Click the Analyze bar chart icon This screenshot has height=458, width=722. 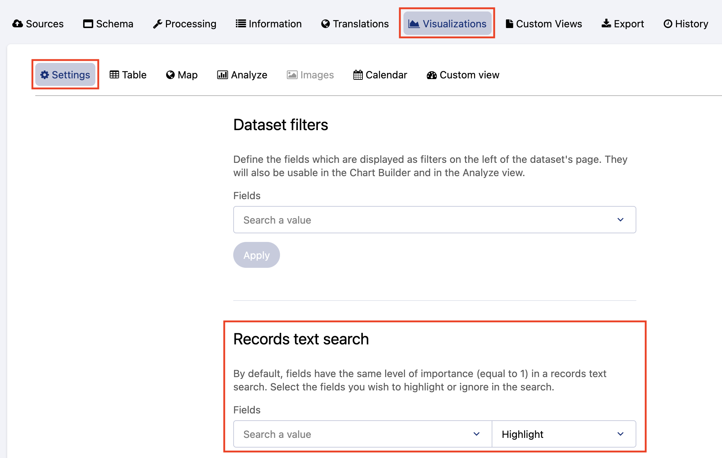pos(222,75)
